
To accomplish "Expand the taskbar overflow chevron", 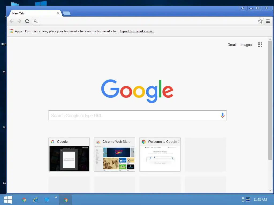I will (56, 197).
